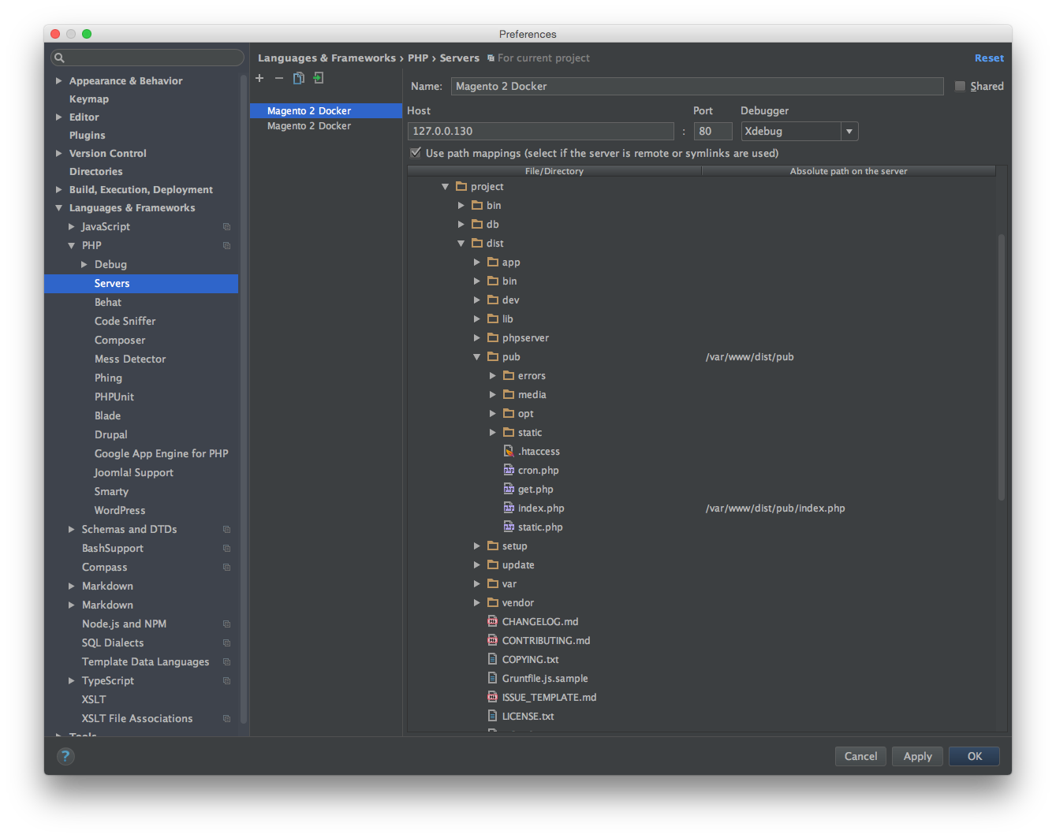Click the Gruntfile.js.sample file icon
Image resolution: width=1056 pixels, height=838 pixels.
tap(493, 678)
